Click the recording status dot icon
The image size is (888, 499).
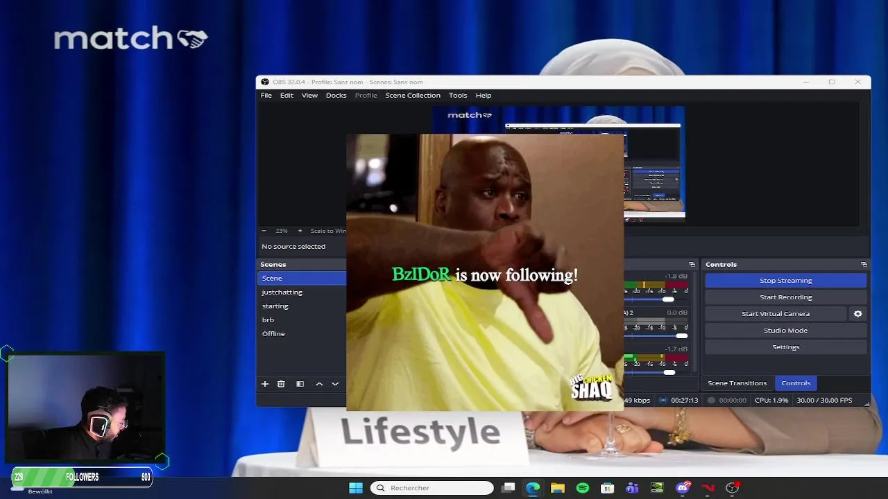(x=711, y=400)
